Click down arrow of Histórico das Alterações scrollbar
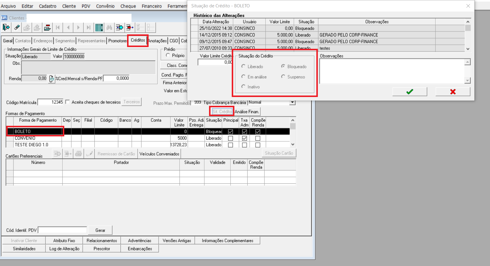Screen dimensions: 490x266 click(x=468, y=49)
